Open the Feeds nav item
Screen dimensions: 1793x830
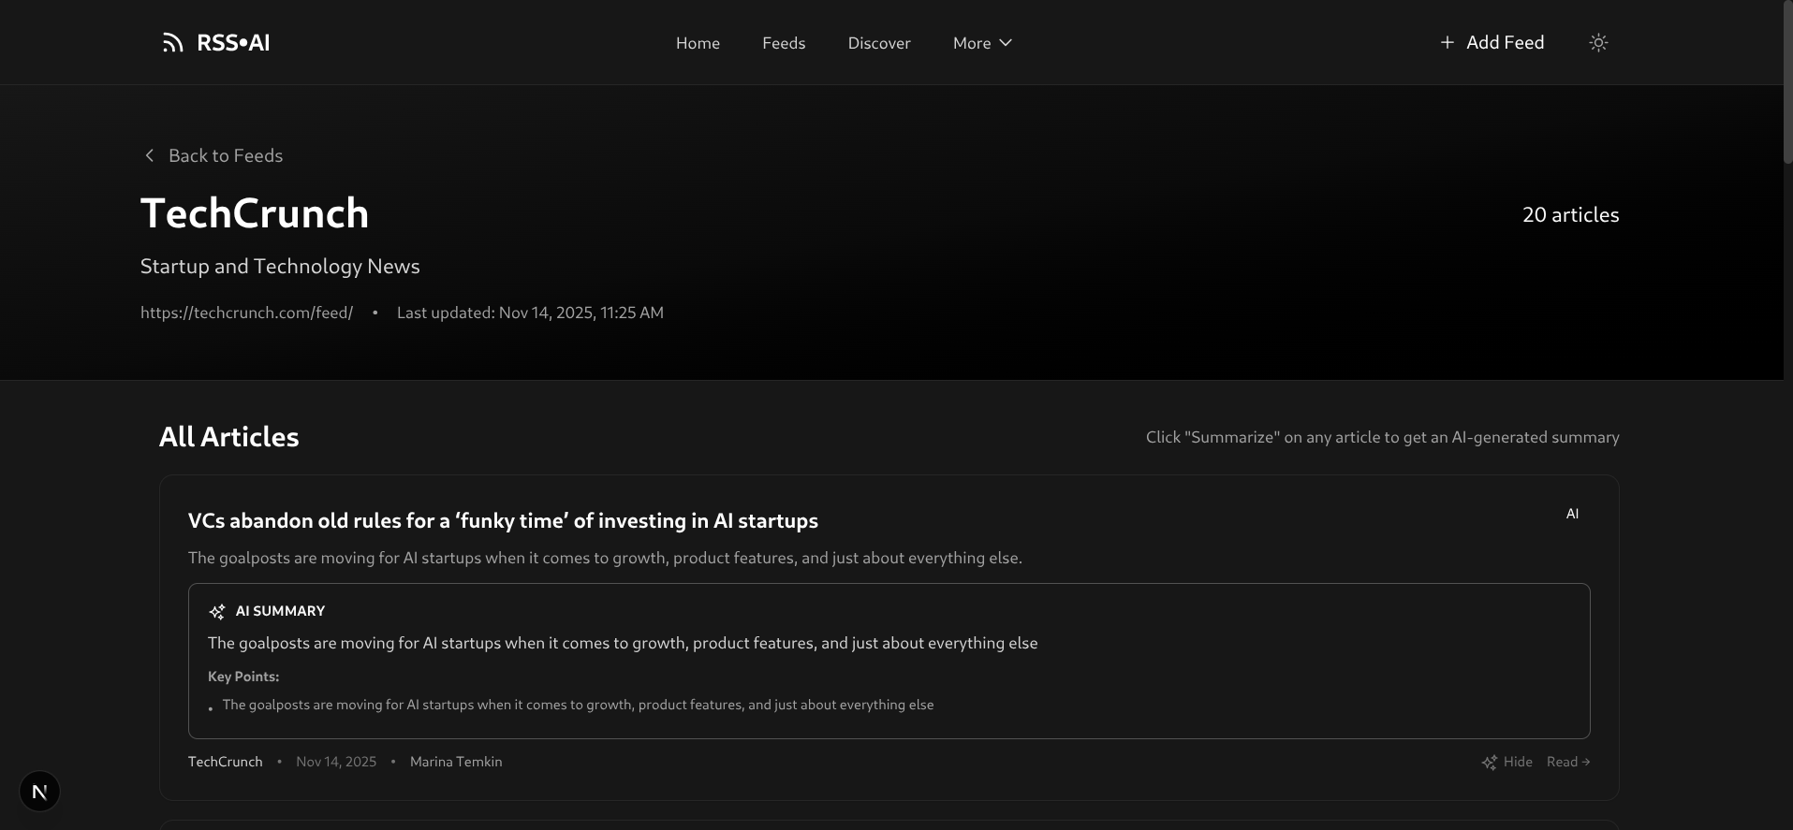click(784, 43)
